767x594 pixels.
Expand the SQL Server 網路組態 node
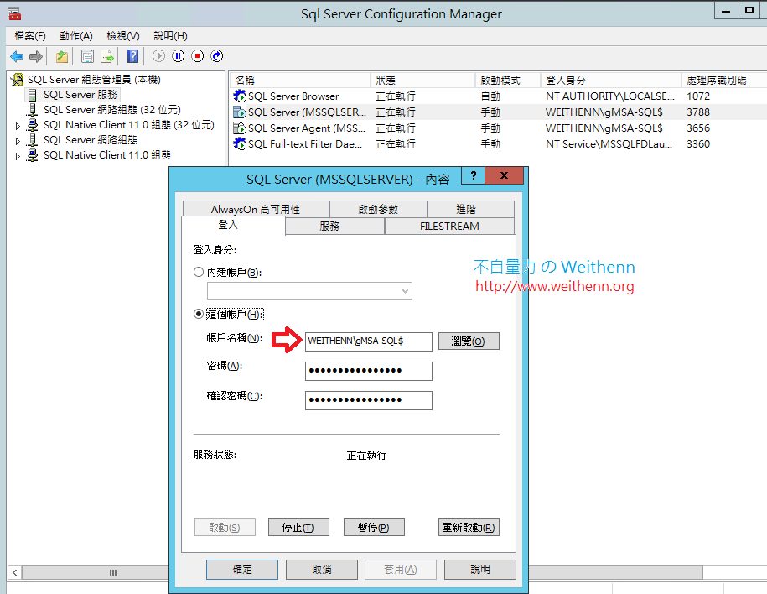point(18,139)
